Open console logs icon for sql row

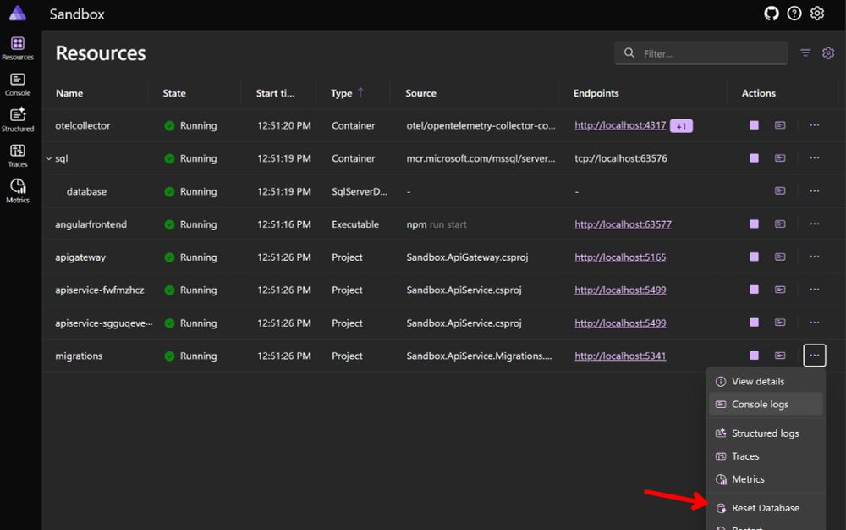click(780, 158)
